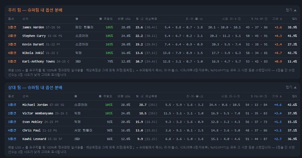302x158 pixels.
Task: Click the +3.6 contribution value in Harden's row
Action: pos(278,27)
